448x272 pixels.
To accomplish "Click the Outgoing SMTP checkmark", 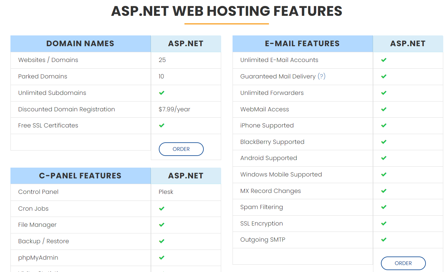I will [x=384, y=239].
